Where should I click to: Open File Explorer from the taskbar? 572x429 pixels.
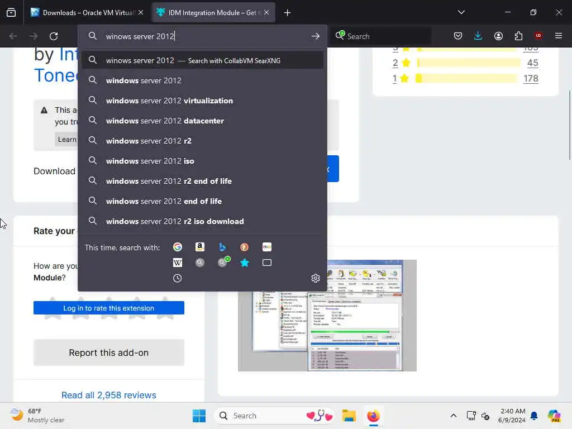349,416
